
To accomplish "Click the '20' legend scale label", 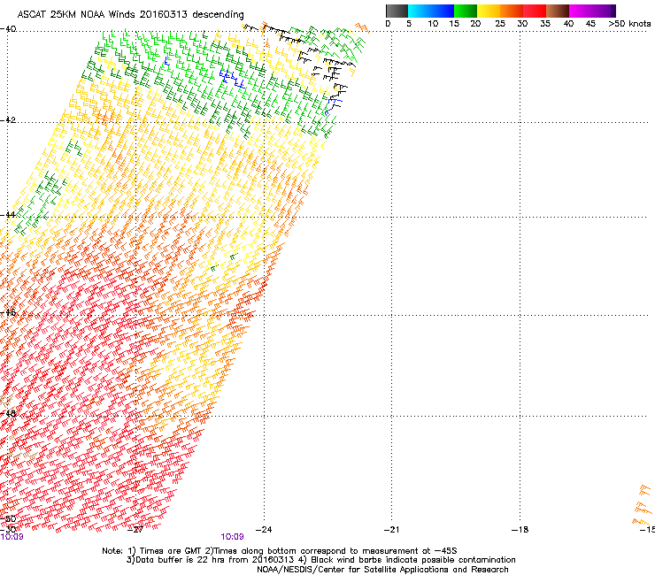I will (x=475, y=24).
